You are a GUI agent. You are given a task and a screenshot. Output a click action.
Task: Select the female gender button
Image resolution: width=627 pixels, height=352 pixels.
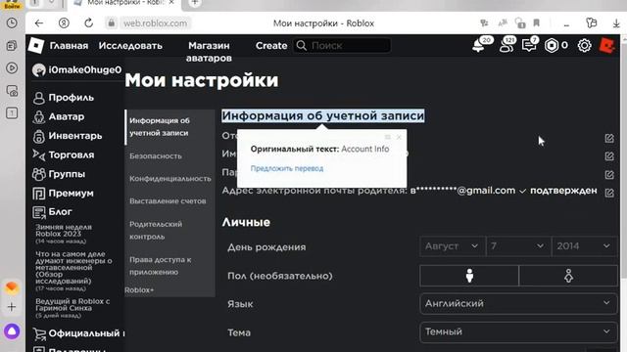pyautogui.click(x=568, y=276)
